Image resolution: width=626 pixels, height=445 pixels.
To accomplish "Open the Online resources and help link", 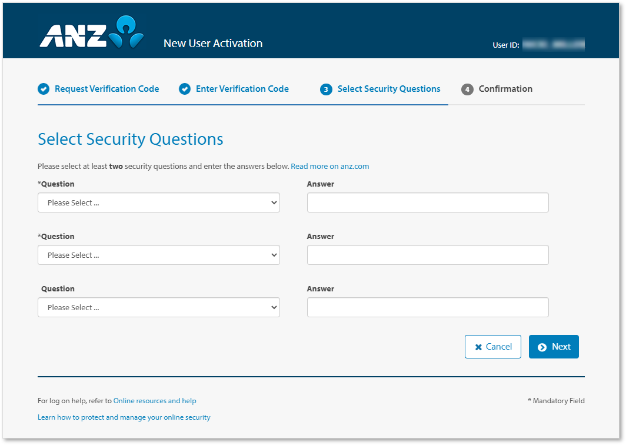I will [155, 400].
